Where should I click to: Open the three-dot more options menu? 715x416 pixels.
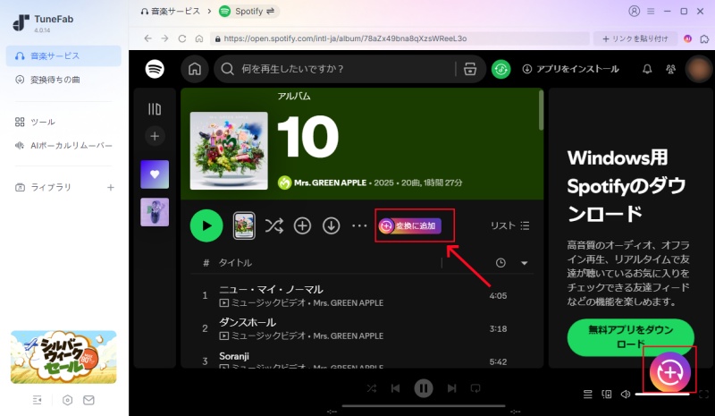coord(359,225)
